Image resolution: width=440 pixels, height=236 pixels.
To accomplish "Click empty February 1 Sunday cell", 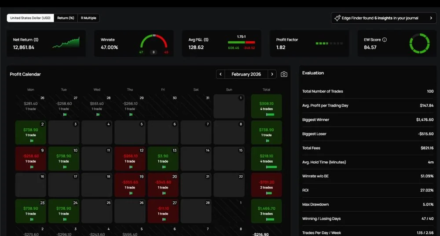I will pyautogui.click(x=229, y=106).
